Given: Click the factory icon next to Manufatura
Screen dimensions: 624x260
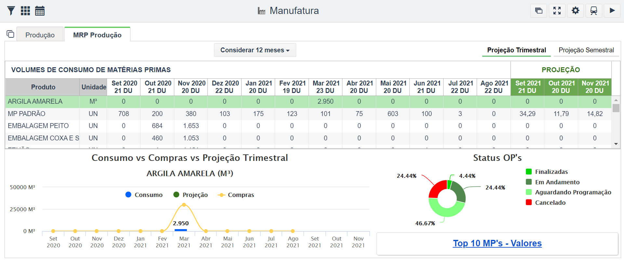Looking at the screenshot, I should [x=261, y=11].
